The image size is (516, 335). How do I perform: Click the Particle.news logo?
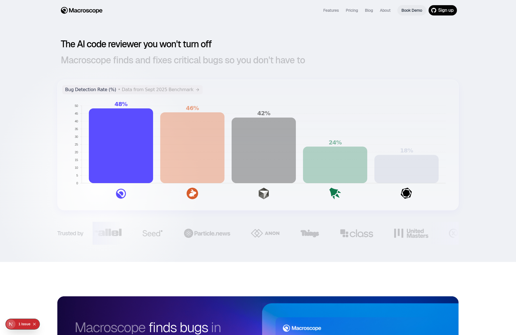207,233
